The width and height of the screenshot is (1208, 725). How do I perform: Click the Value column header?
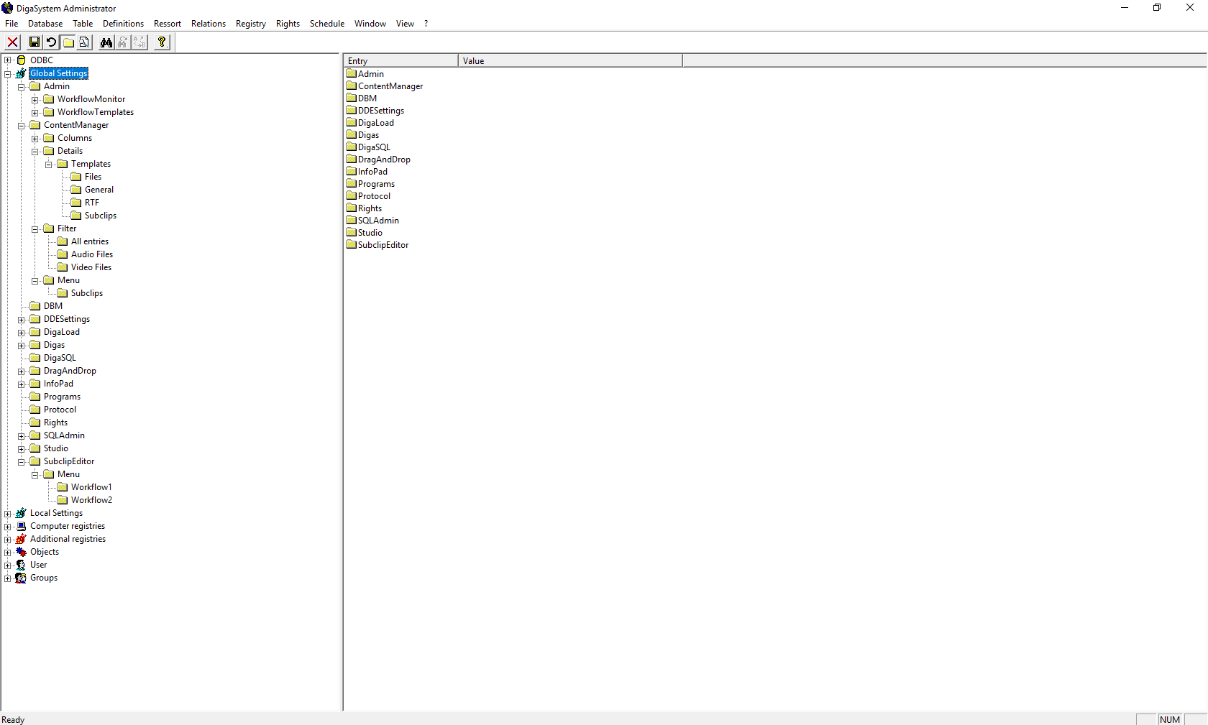coord(569,61)
